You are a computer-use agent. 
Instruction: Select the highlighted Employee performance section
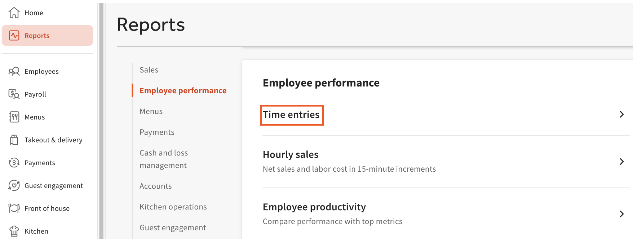point(183,90)
